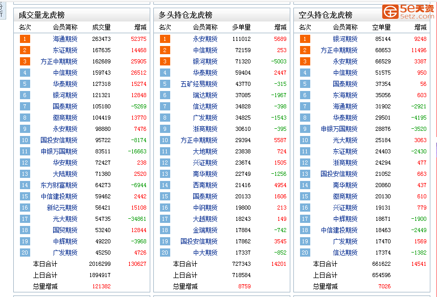The image size is (437, 297).
Task: Click the 总量增减 value 121382
Action: pyautogui.click(x=101, y=286)
